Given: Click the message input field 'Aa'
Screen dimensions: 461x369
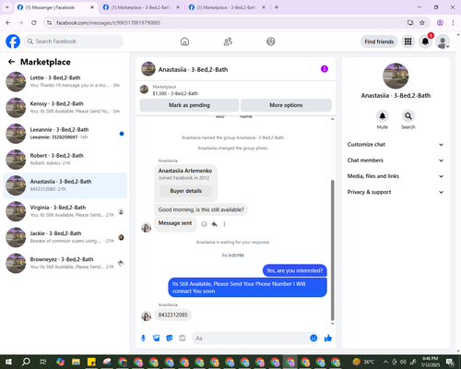Looking at the screenshot, I should [x=251, y=339].
